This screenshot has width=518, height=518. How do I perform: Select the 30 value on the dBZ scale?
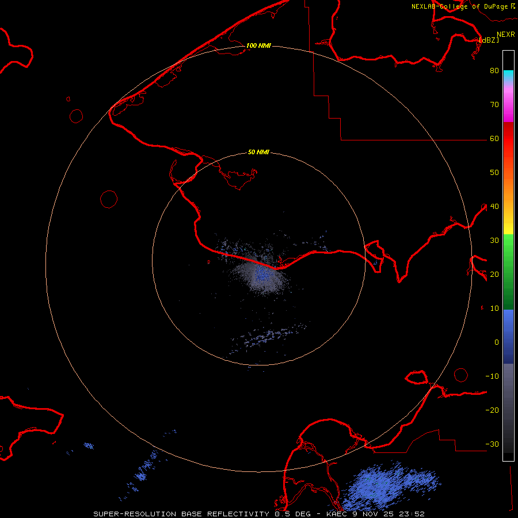494,241
